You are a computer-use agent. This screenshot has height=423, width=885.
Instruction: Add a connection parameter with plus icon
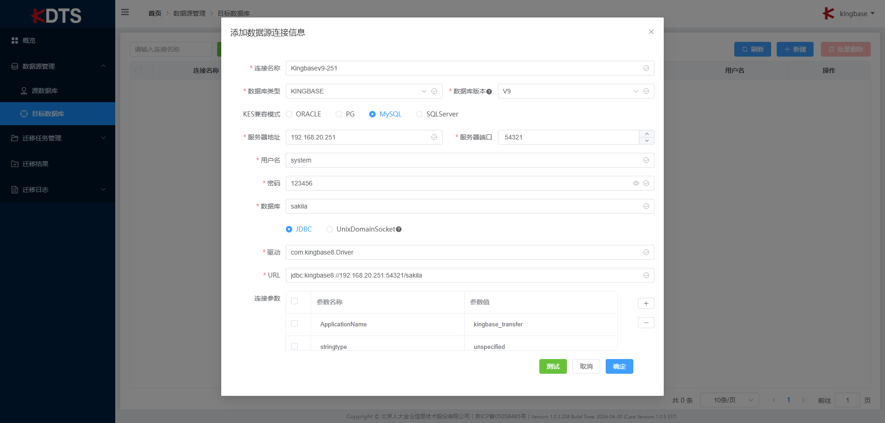point(646,303)
